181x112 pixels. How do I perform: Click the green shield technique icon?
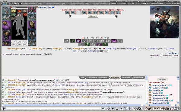click(105, 44)
